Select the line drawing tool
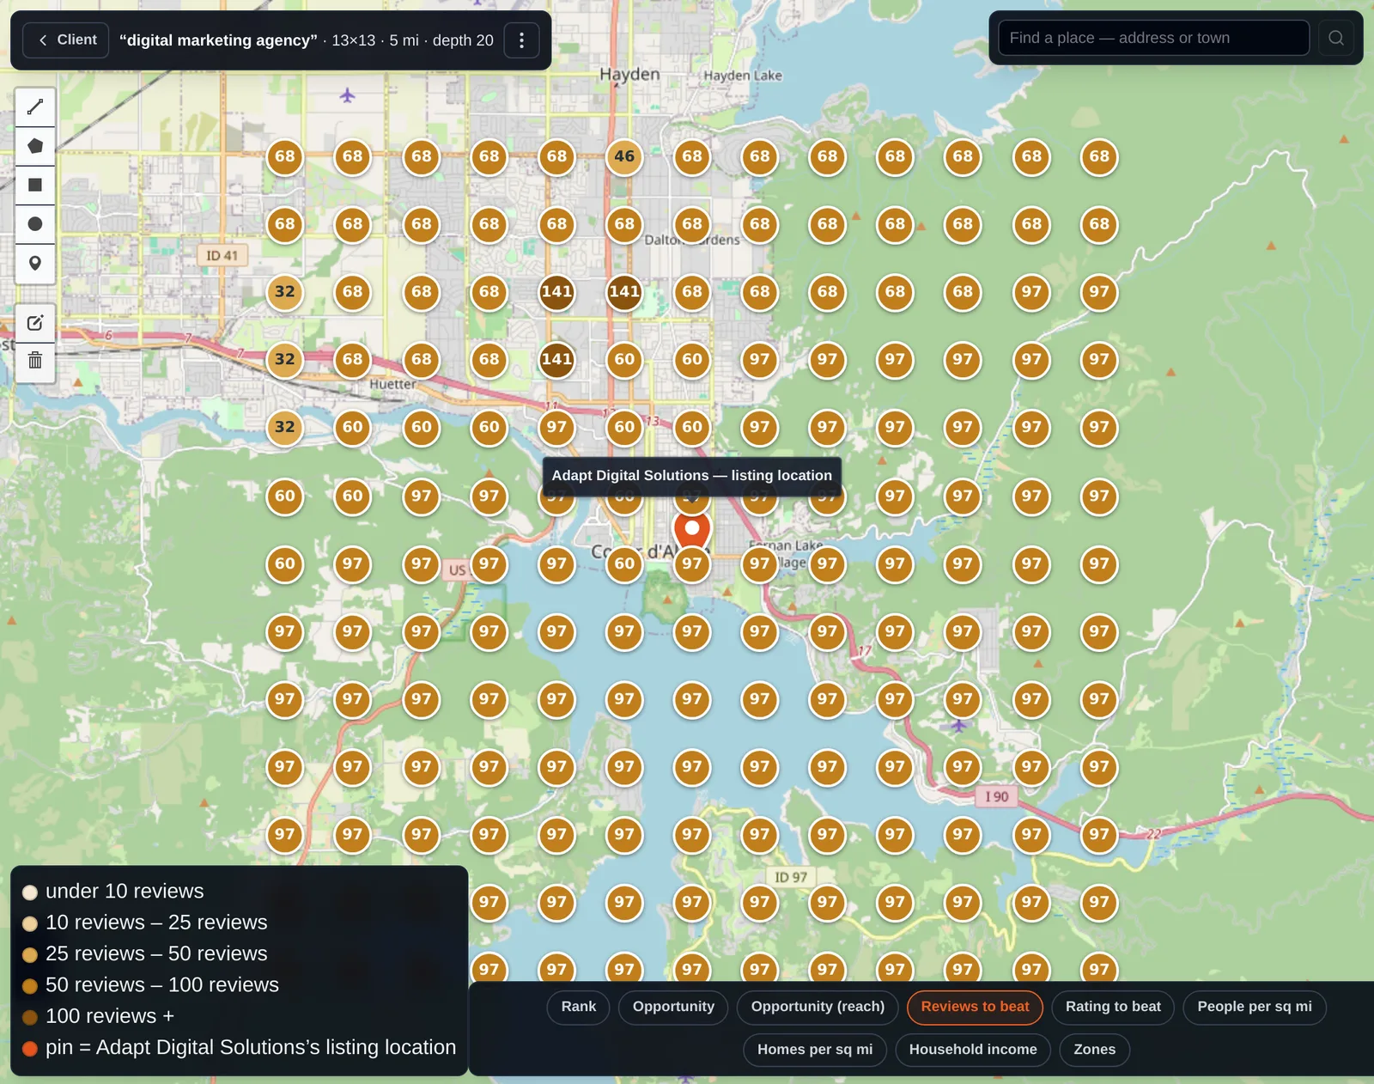Screen dimensions: 1374x1084 [35, 107]
